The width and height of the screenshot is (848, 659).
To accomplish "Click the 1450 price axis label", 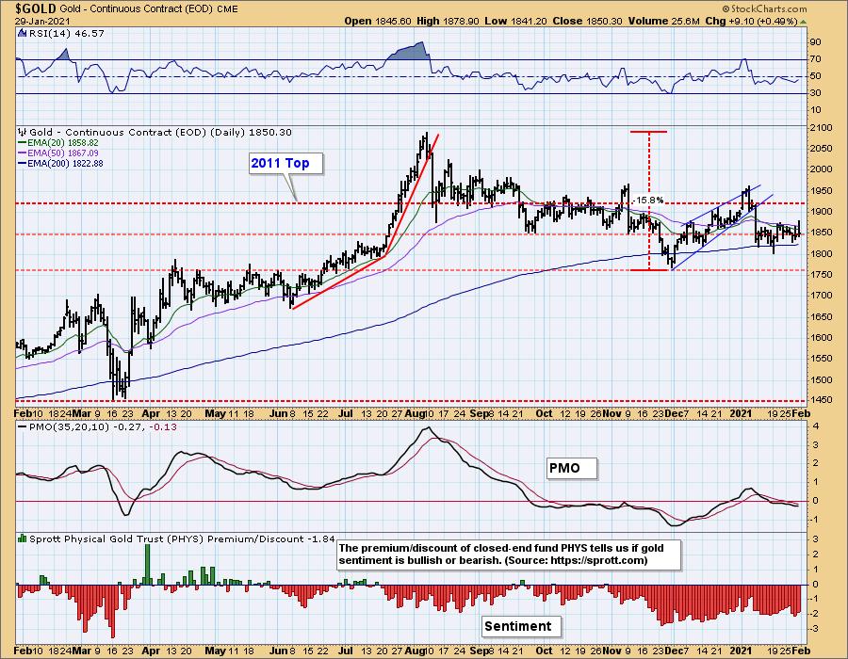I will point(821,400).
